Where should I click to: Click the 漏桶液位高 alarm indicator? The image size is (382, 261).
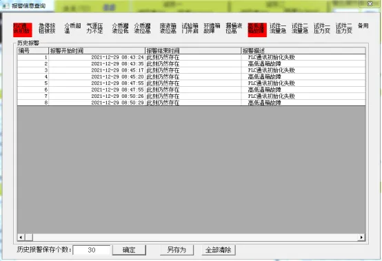click(234, 28)
